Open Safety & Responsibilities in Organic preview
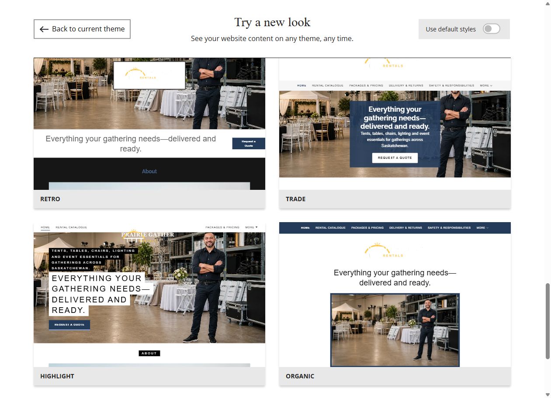551x398 pixels. point(449,228)
